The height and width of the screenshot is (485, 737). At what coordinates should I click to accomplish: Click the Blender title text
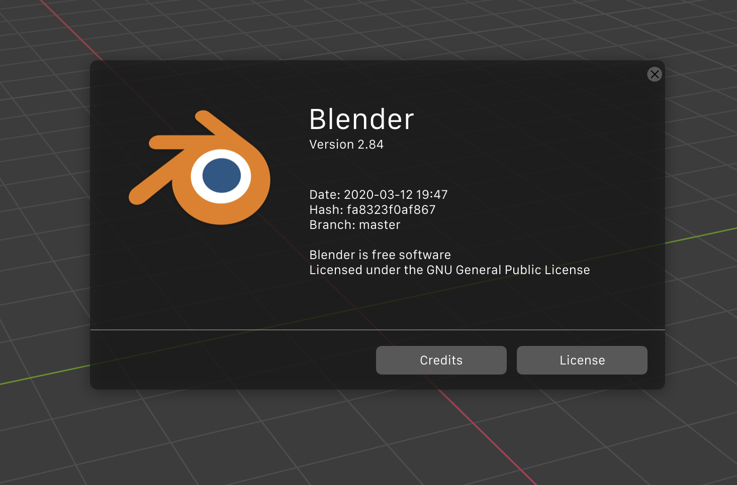361,119
